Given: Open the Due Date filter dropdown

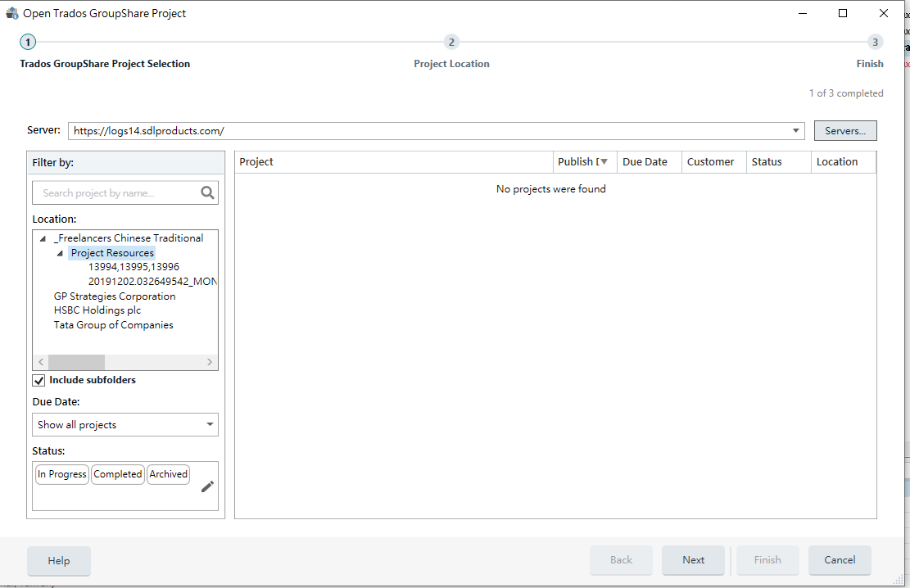Looking at the screenshot, I should 210,424.
